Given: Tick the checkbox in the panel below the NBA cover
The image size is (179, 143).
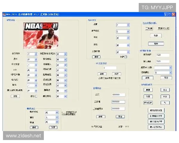Looking at the screenshot, I should click(x=36, y=96).
